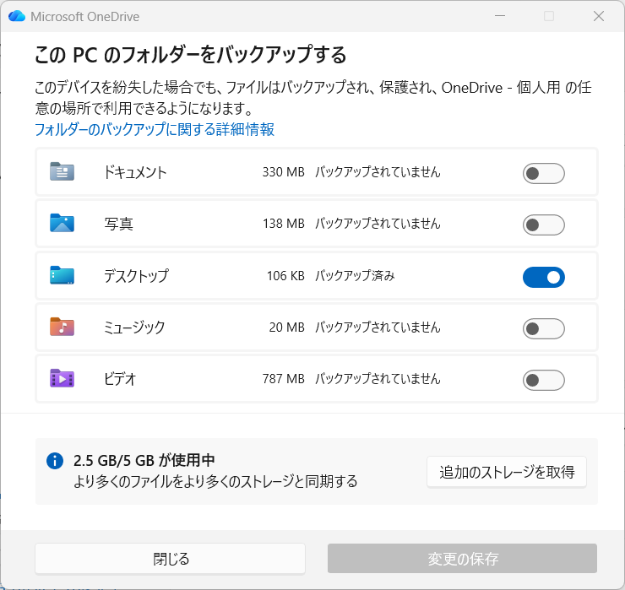The width and height of the screenshot is (625, 590).
Task: Click the ドキュメント folder icon
Action: (x=62, y=171)
